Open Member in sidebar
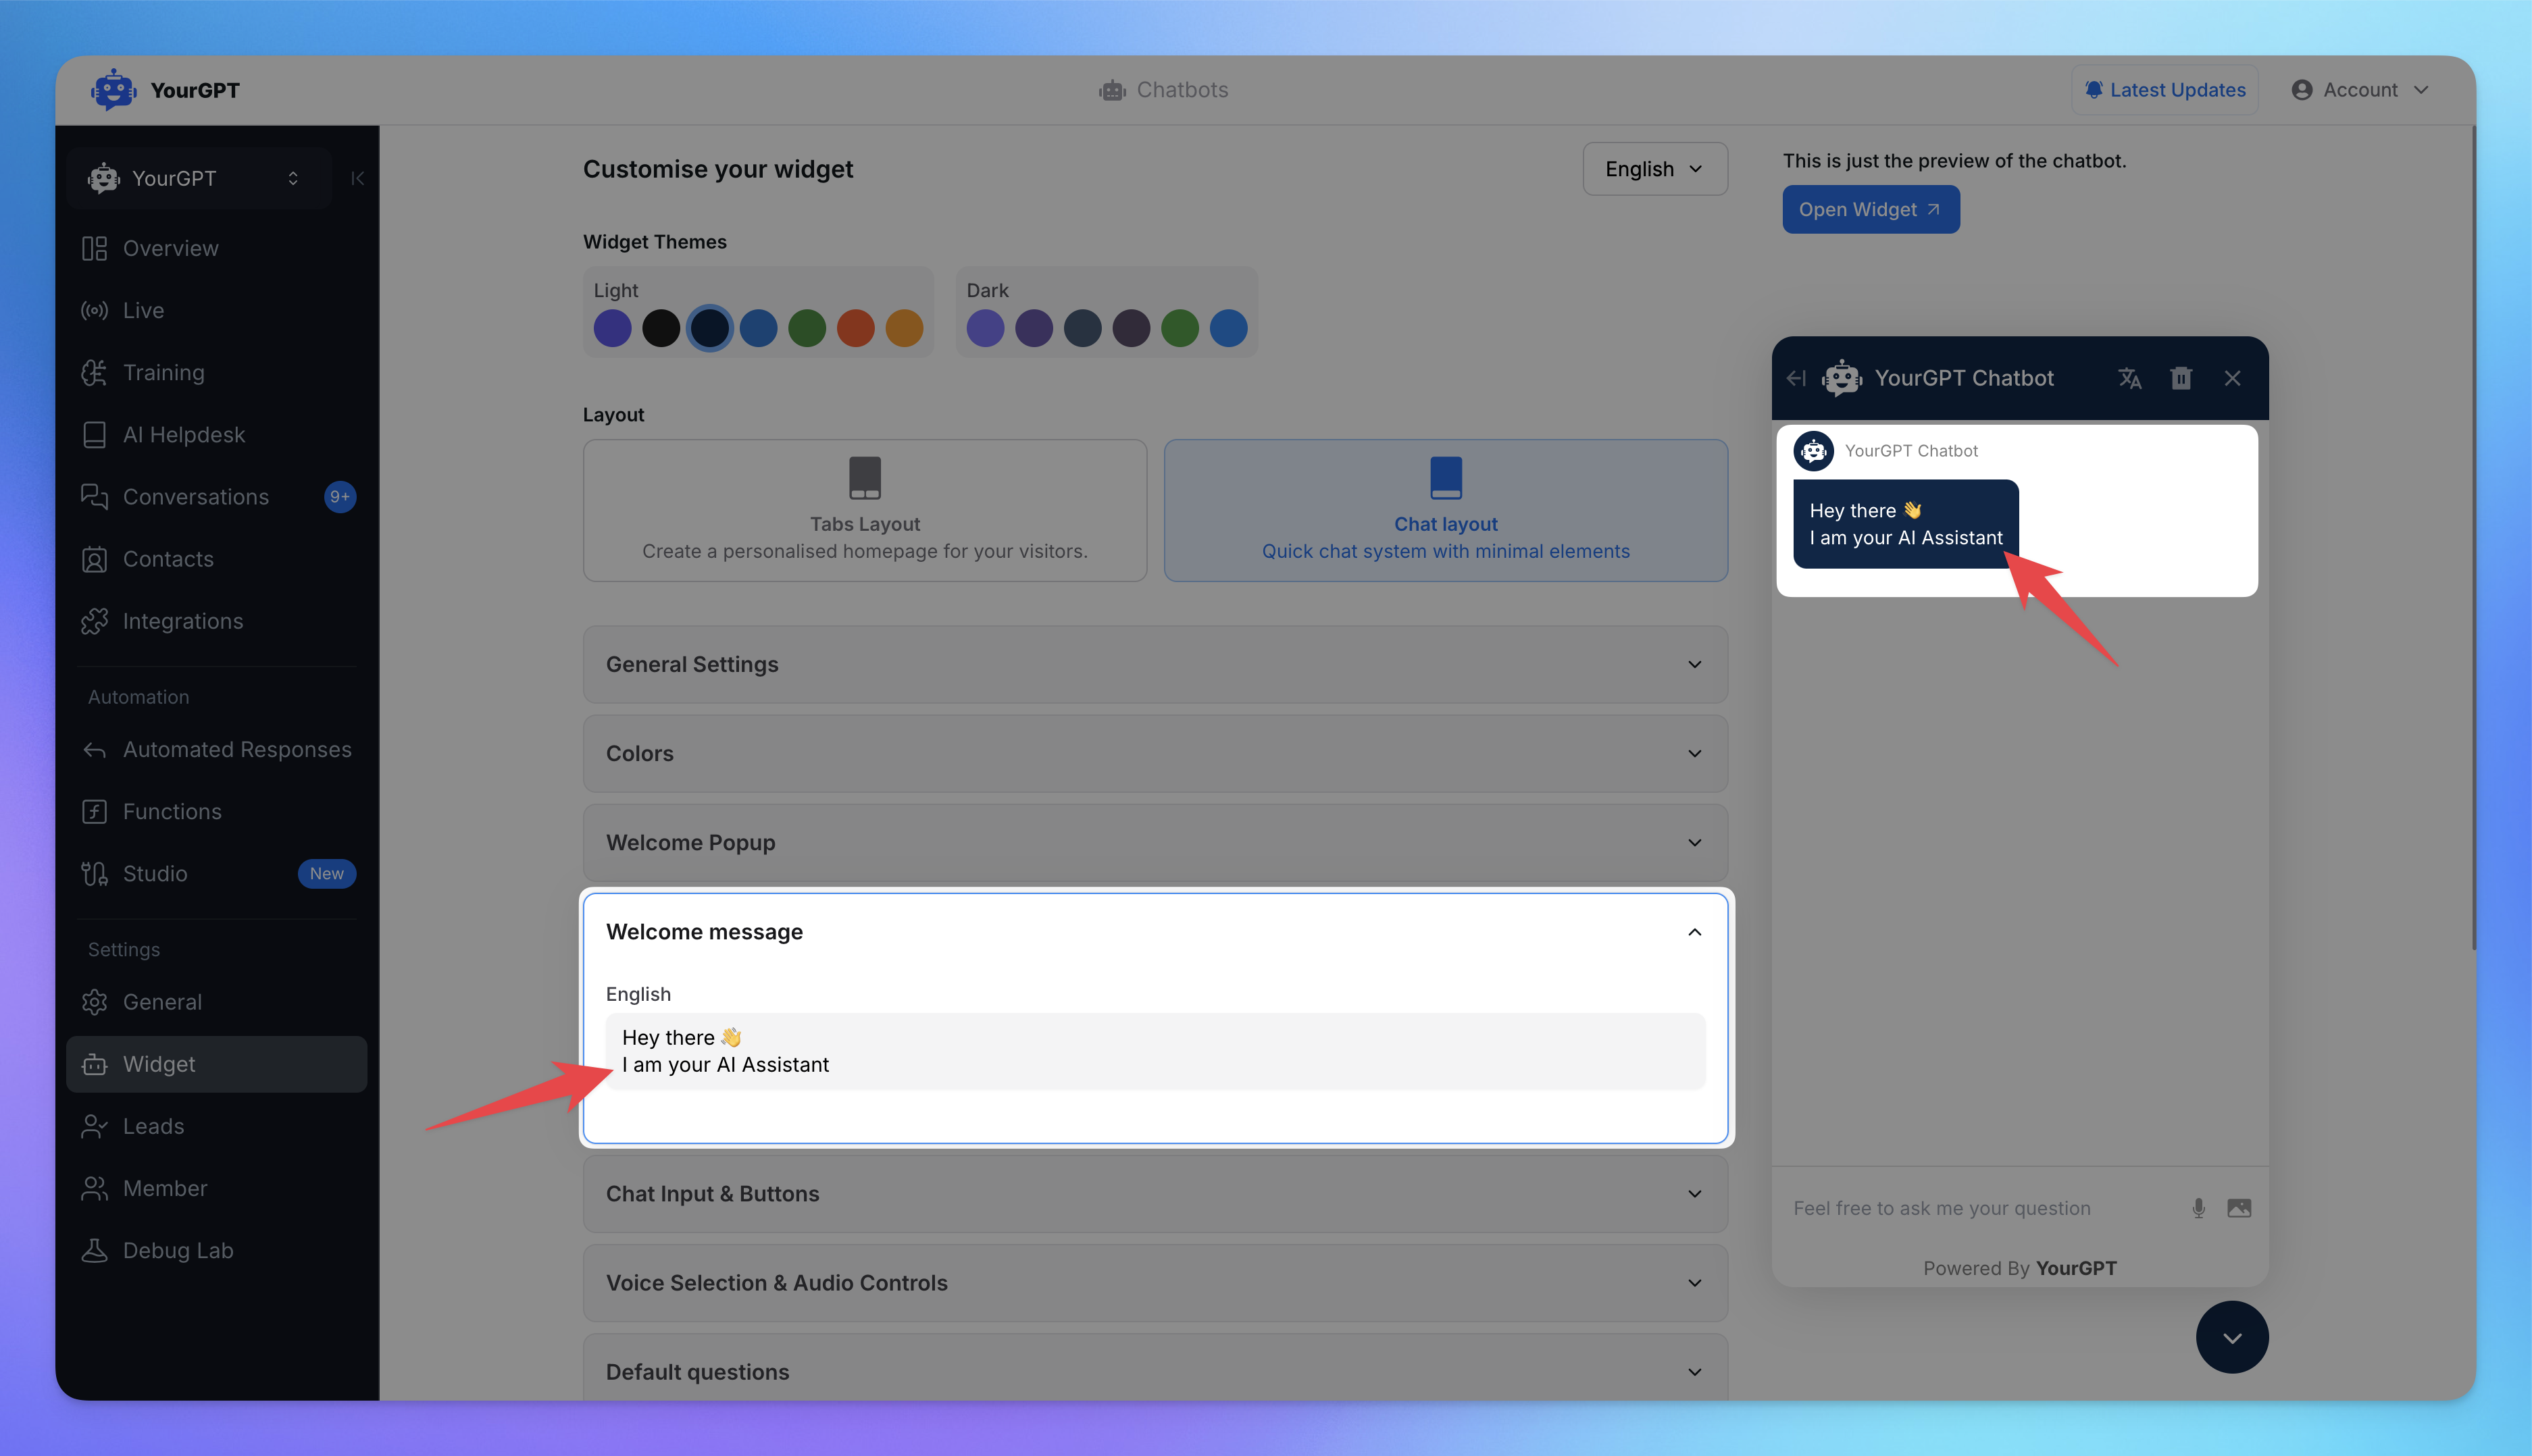 (x=216, y=1188)
